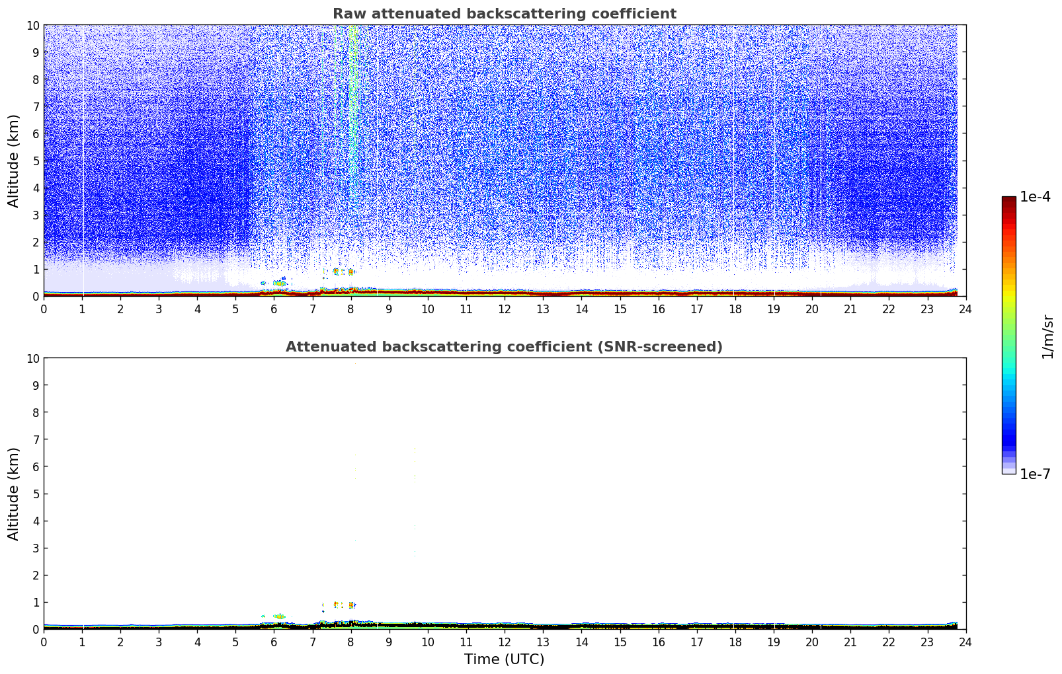
Task: Select the upper plot's "Altitude (km)" label
Action: click(x=14, y=161)
